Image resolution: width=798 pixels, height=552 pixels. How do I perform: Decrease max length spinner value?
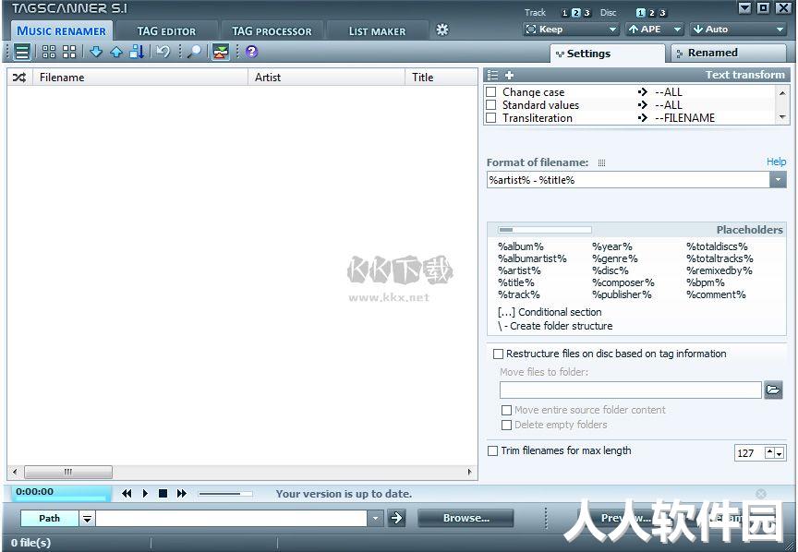point(780,453)
